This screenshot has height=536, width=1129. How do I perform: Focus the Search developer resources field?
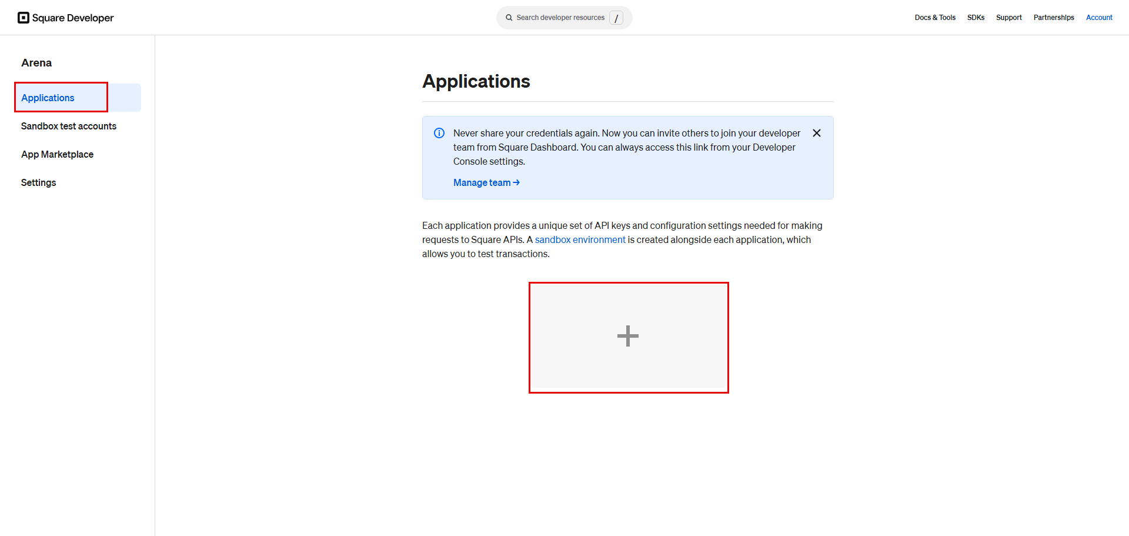coord(564,18)
